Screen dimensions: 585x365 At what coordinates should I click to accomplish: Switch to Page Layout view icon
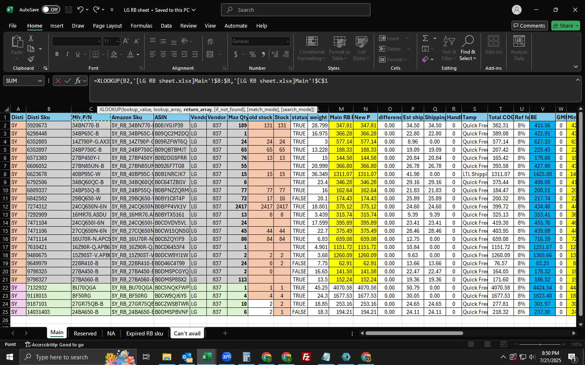tap(487, 344)
